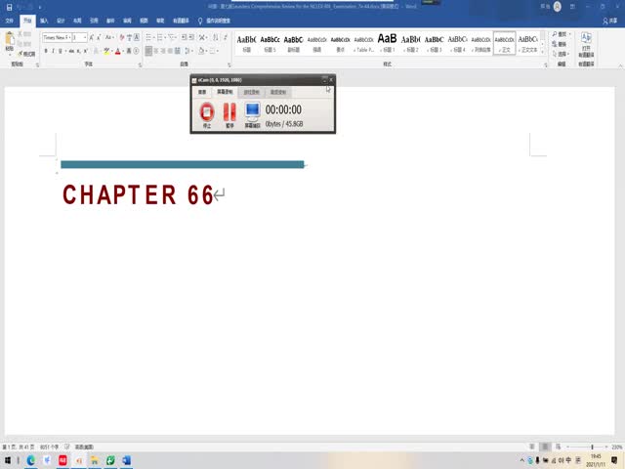Open the Times New Roman font name dropdown
The height and width of the screenshot is (469, 625).
57,37
